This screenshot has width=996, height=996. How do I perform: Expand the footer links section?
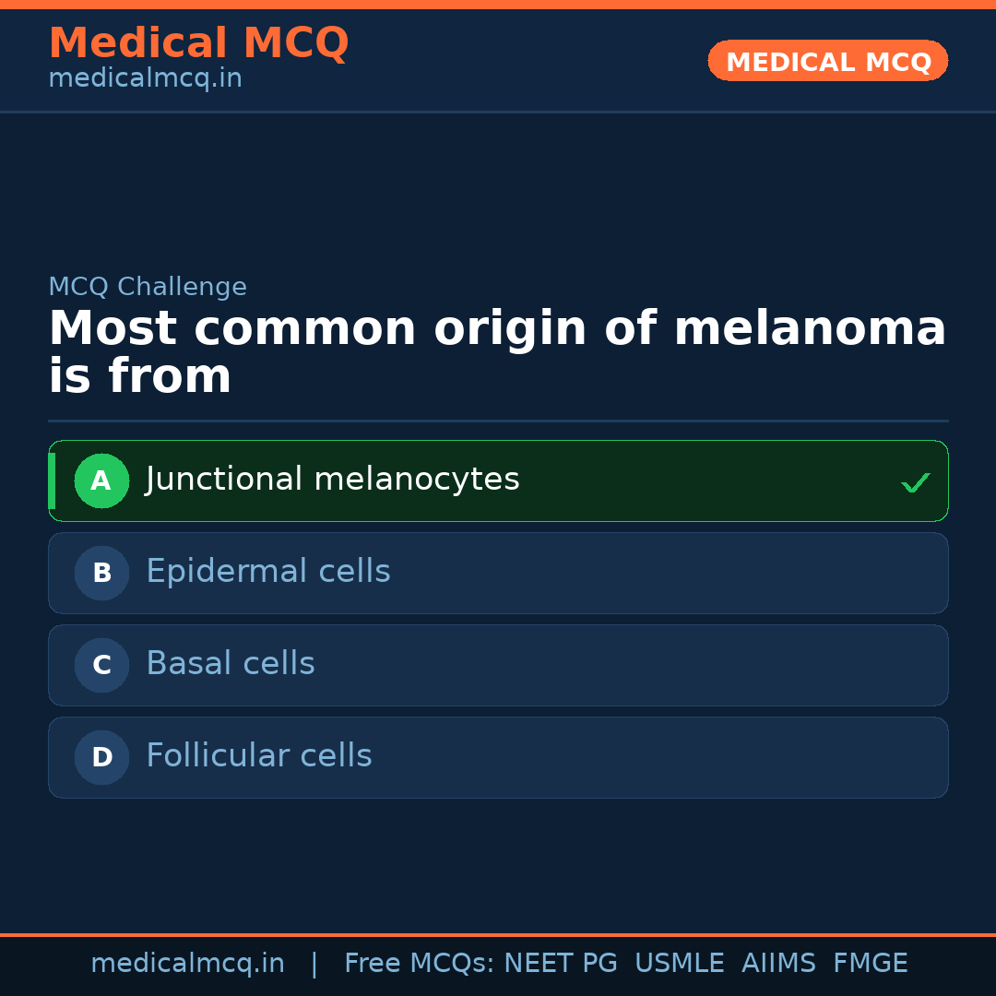pos(498,962)
